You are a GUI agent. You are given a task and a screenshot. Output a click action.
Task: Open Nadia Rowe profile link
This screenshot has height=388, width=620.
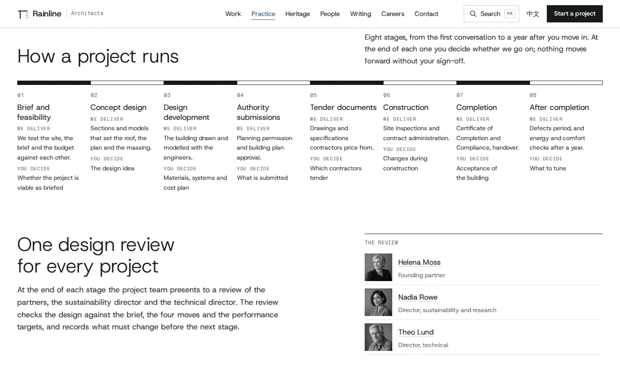(x=418, y=297)
